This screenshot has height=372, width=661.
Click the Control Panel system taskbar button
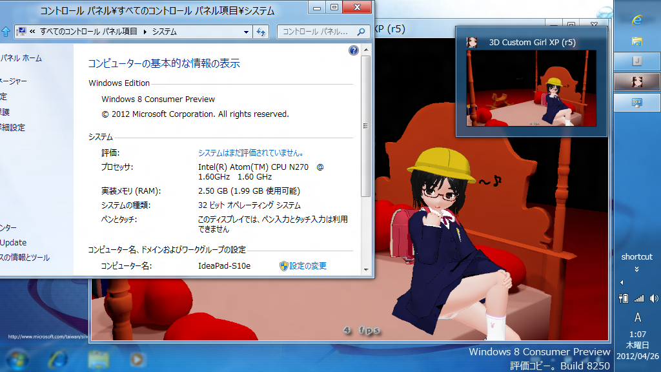tap(637, 102)
